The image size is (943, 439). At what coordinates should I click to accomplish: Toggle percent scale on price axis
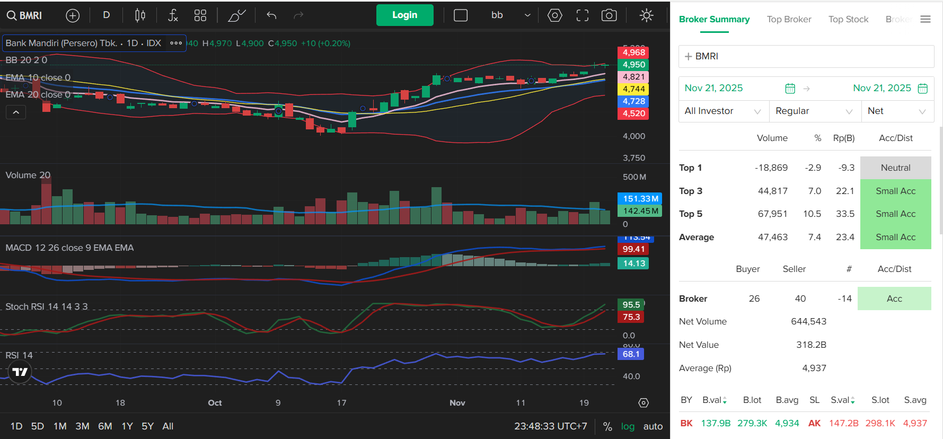coord(607,426)
